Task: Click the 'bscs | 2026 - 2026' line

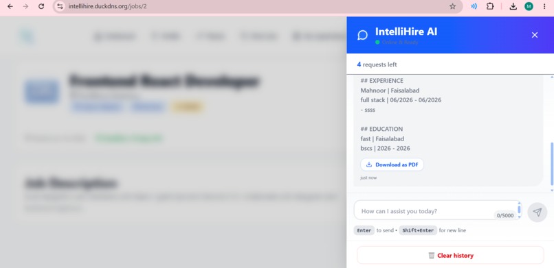Action: 385,148
